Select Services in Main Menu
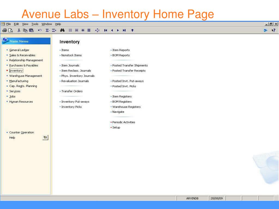 point(15,91)
